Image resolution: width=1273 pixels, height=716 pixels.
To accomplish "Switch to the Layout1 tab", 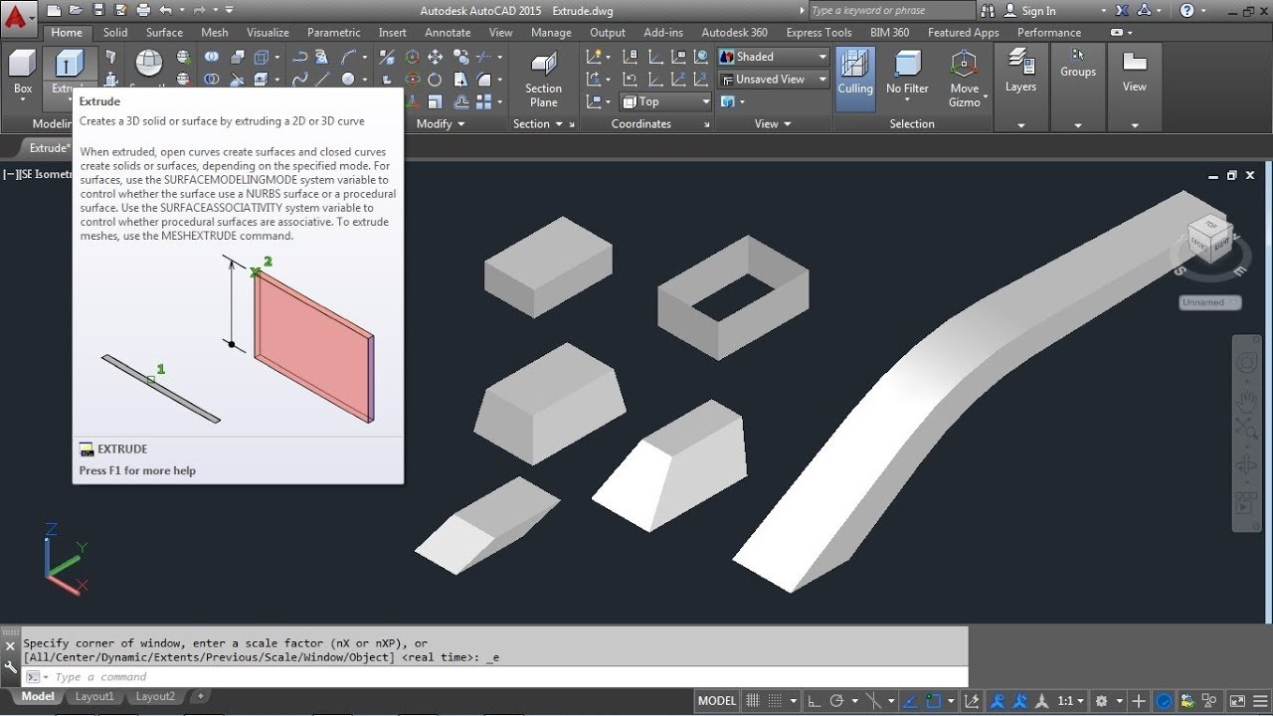I will pyautogui.click(x=95, y=697).
